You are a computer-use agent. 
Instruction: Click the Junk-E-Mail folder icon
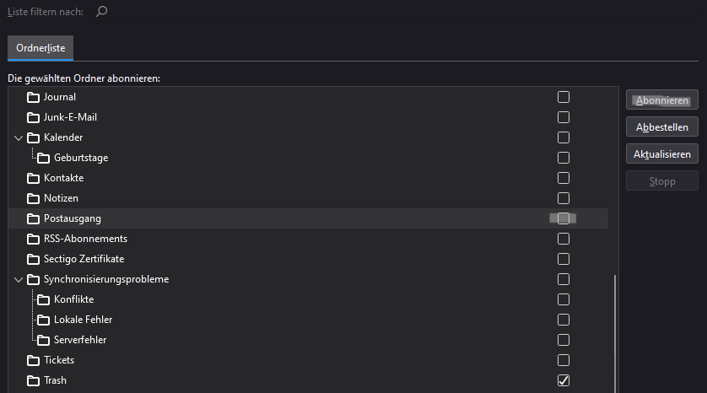tap(34, 117)
